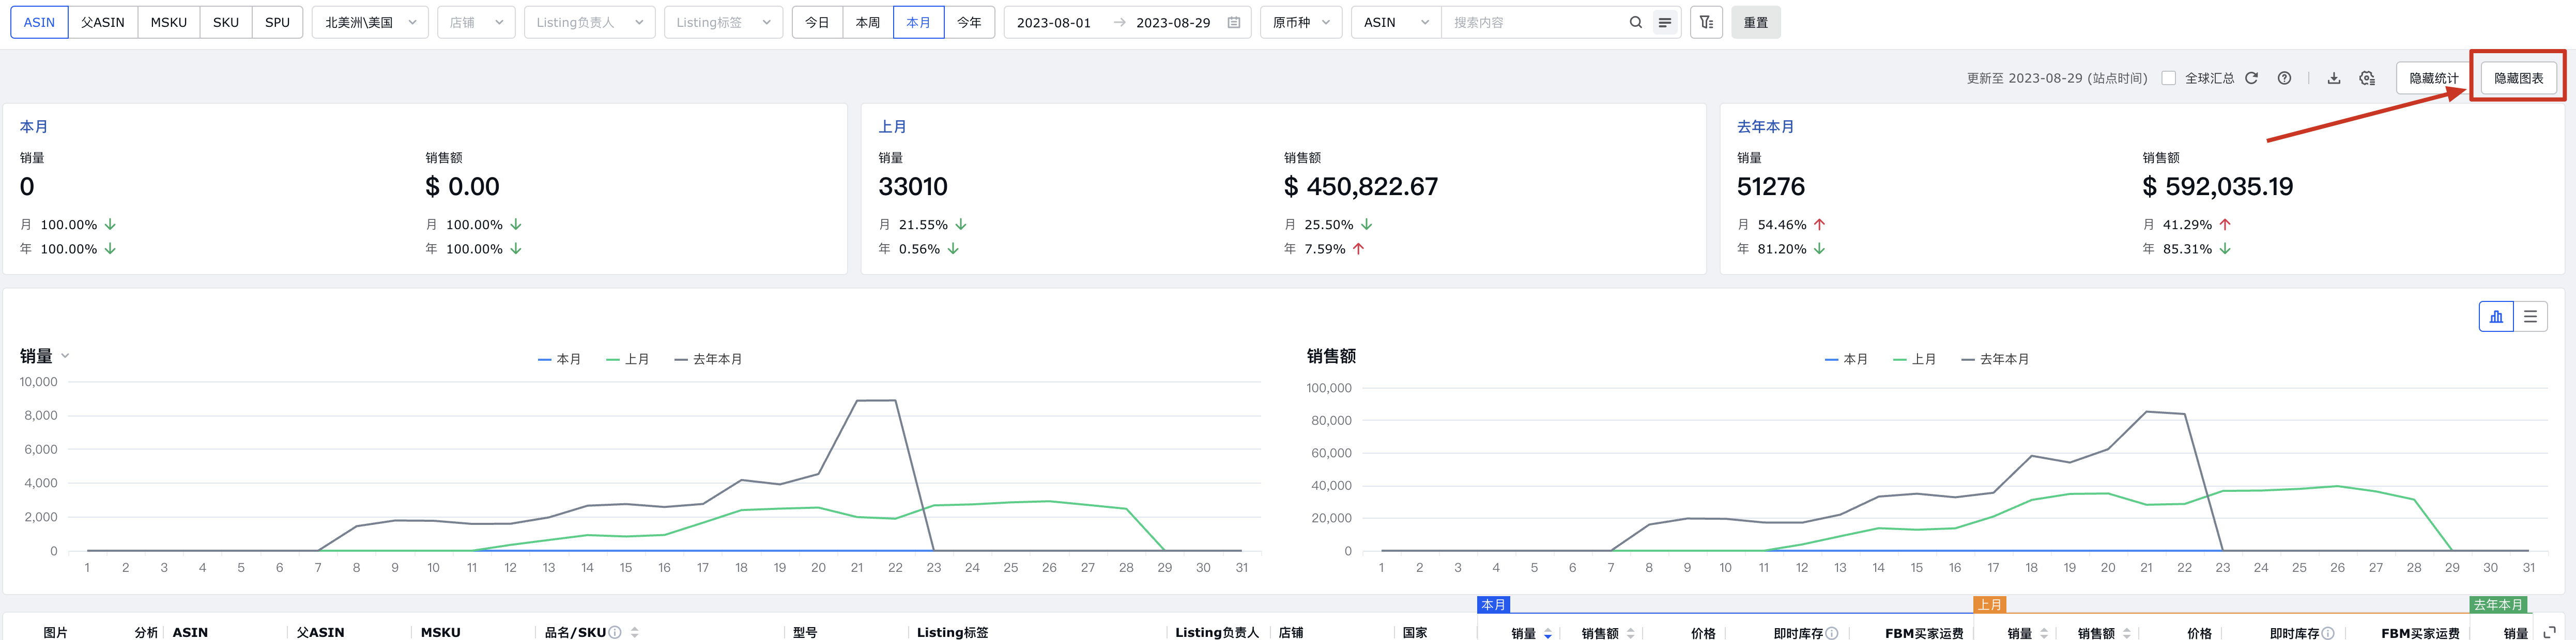Image resolution: width=2576 pixels, height=640 pixels.
Task: Open the batch search lines icon
Action: point(1665,22)
